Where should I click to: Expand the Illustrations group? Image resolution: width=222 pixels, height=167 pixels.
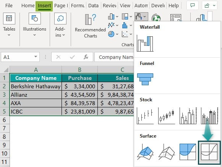pyautogui.click(x=34, y=25)
